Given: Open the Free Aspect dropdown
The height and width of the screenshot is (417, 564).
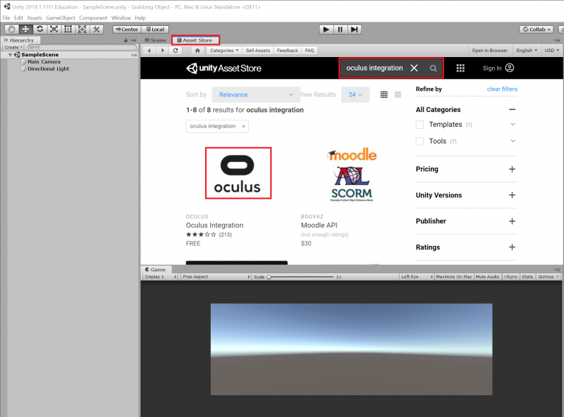Looking at the screenshot, I should pos(216,277).
